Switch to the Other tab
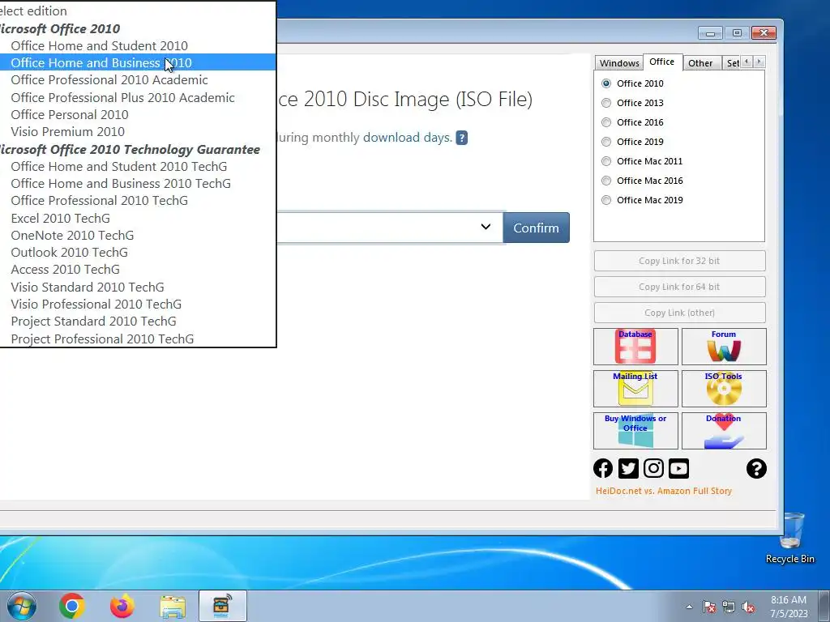The width and height of the screenshot is (830, 622). tap(700, 63)
